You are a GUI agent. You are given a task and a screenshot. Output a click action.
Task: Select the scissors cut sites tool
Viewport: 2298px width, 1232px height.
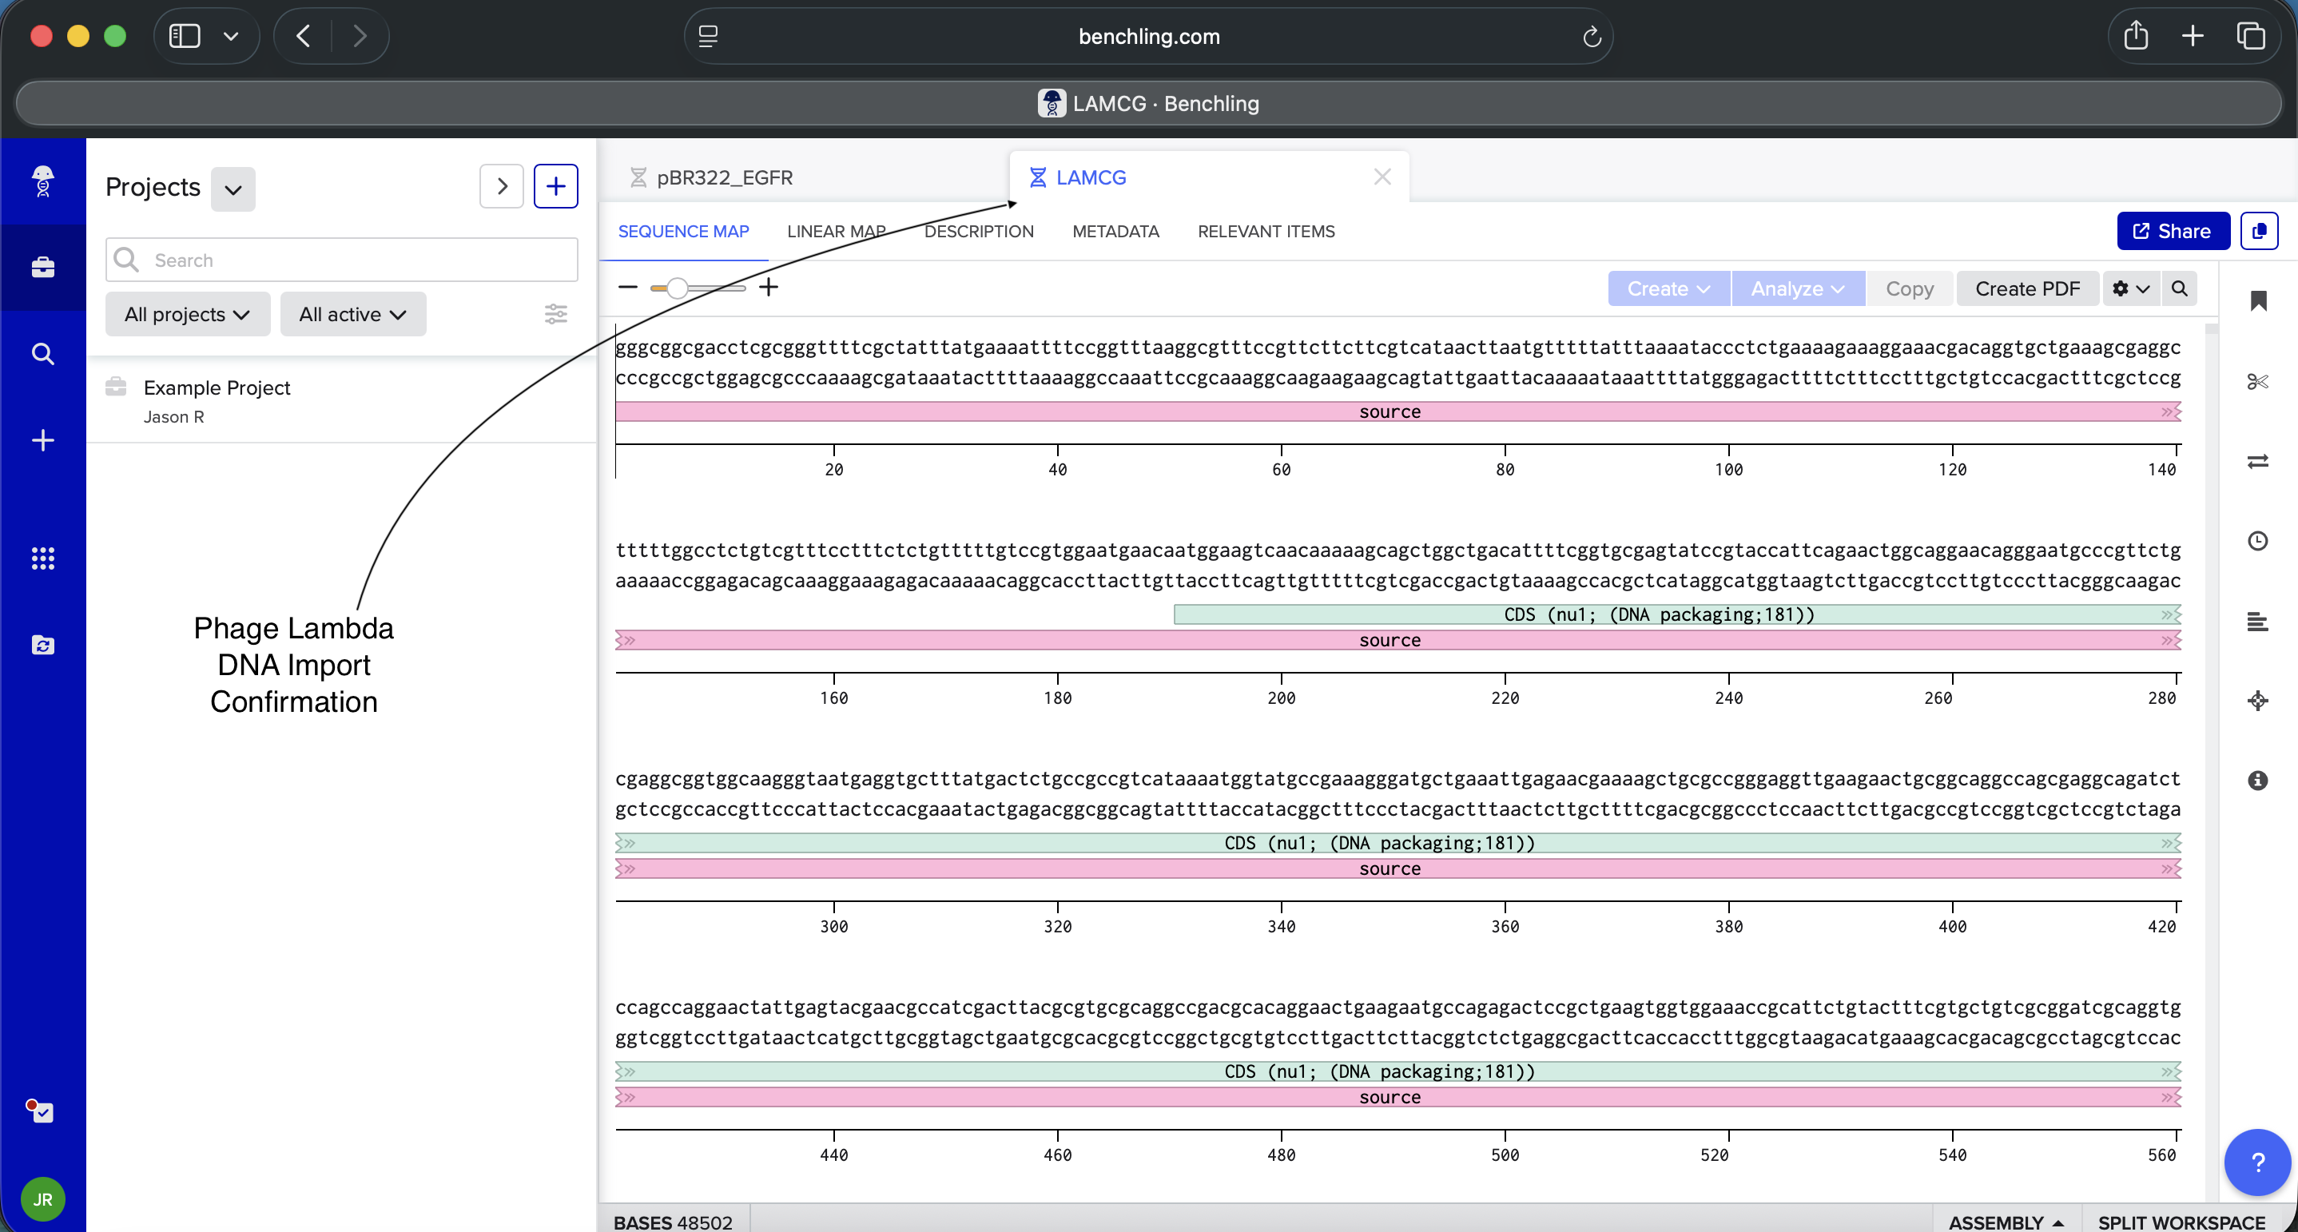[2259, 382]
